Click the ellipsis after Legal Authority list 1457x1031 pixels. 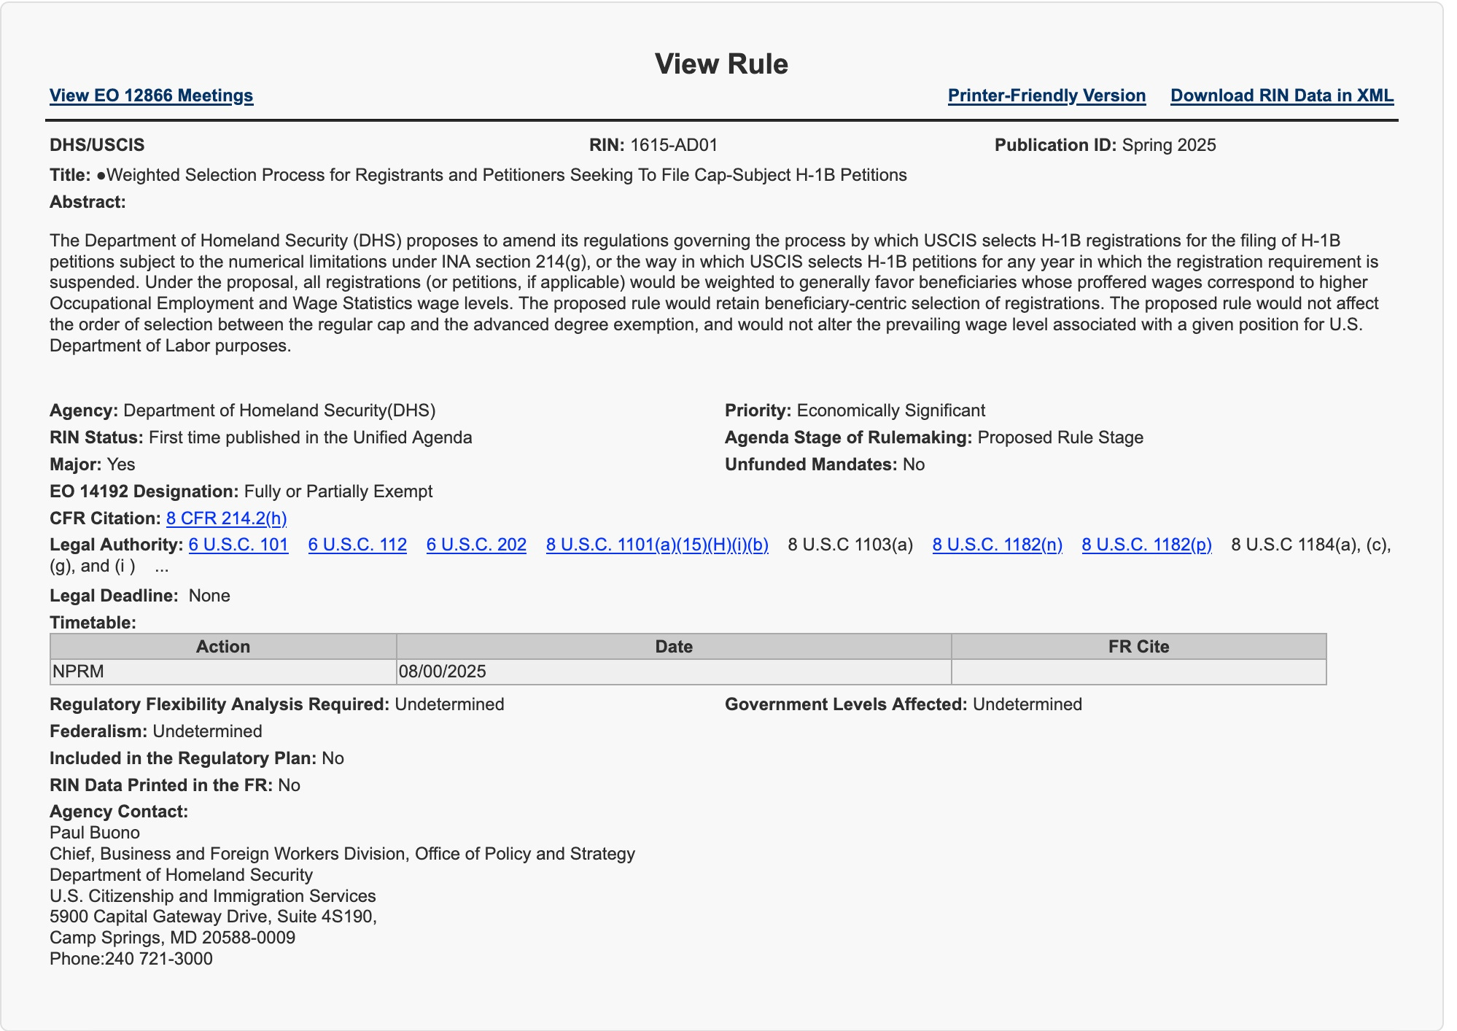(162, 567)
